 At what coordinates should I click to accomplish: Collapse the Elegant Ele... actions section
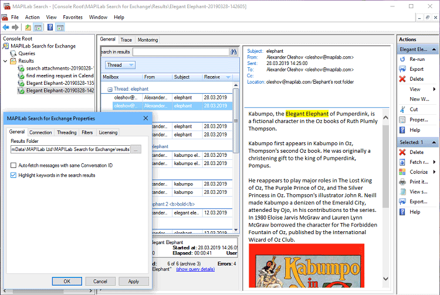(434, 49)
